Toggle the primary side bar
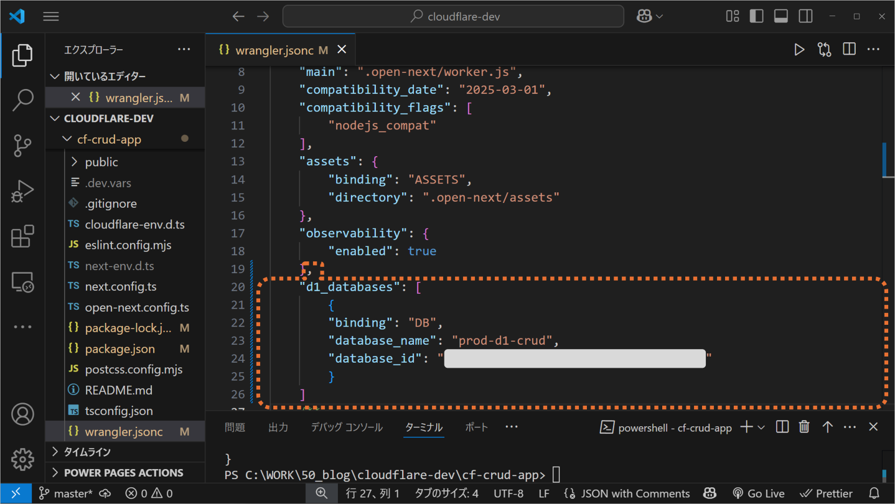 click(757, 17)
